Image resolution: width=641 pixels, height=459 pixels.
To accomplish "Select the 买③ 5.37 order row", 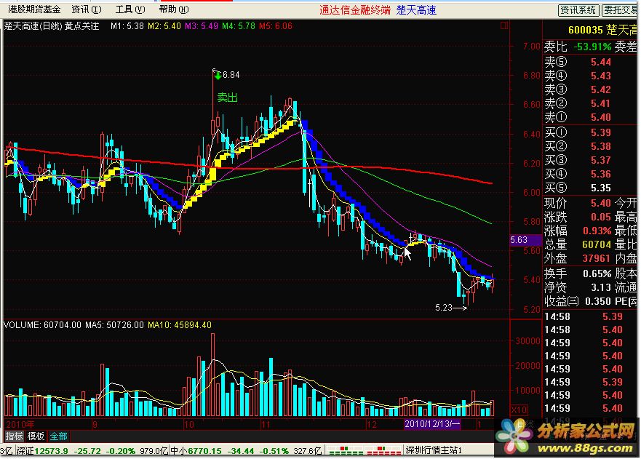I will coord(591,161).
